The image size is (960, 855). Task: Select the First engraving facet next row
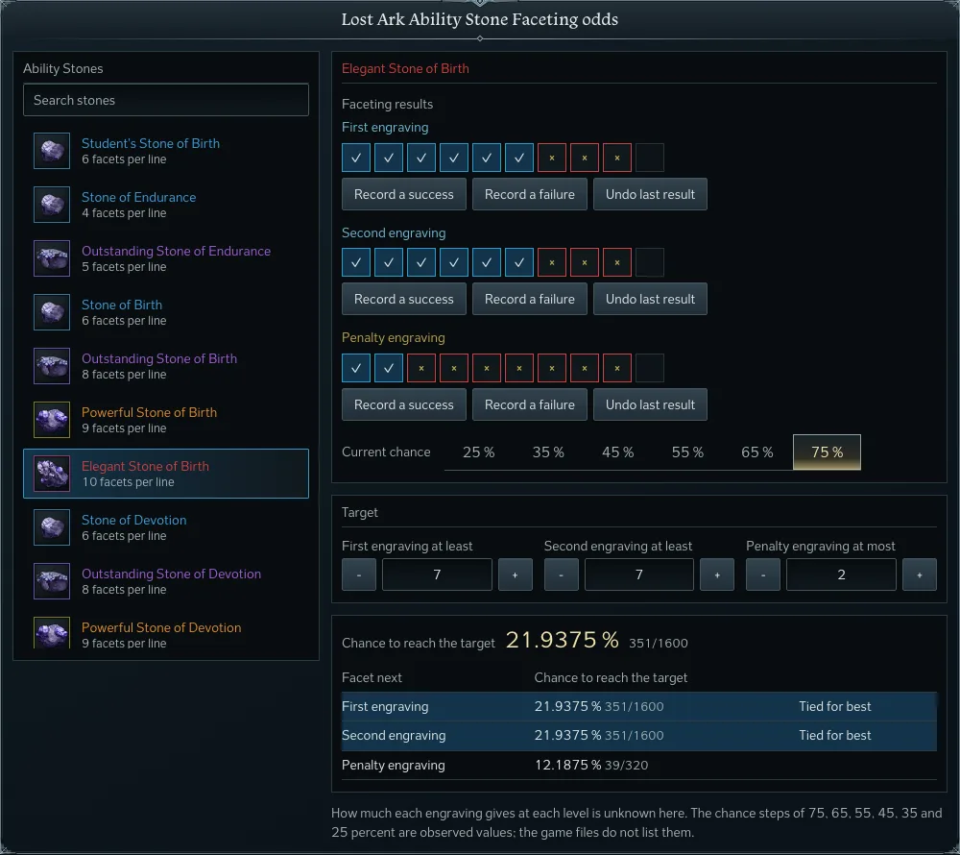639,707
